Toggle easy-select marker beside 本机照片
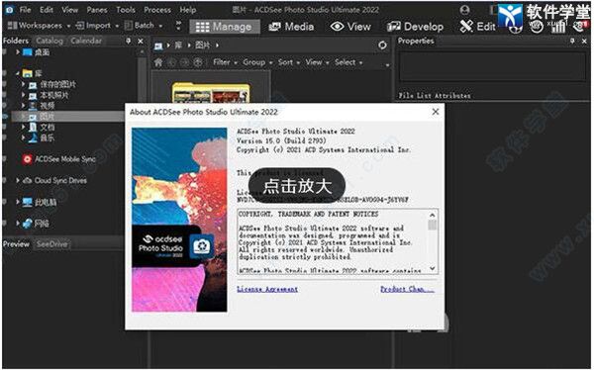Image resolution: width=594 pixels, height=370 pixels. click(5, 95)
